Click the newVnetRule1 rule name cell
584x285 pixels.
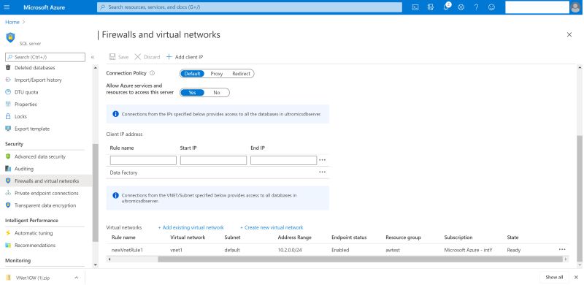[127, 250]
